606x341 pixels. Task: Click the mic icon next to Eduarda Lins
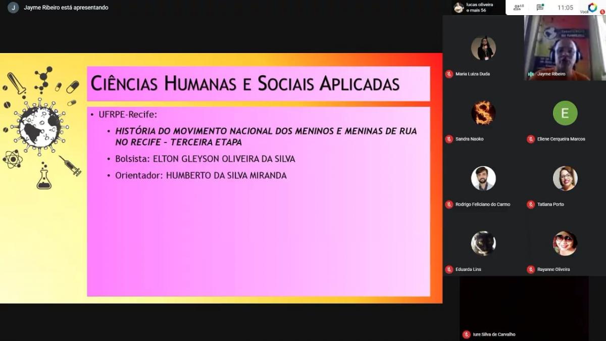449,269
